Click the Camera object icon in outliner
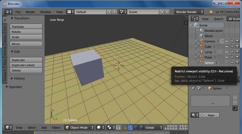 click(x=202, y=41)
